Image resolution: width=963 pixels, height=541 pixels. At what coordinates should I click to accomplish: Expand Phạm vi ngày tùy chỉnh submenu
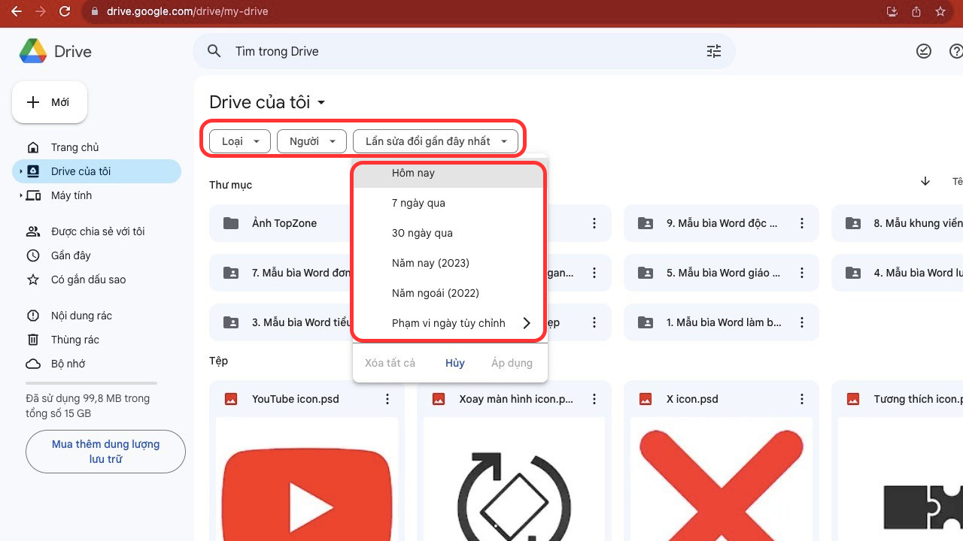click(526, 323)
